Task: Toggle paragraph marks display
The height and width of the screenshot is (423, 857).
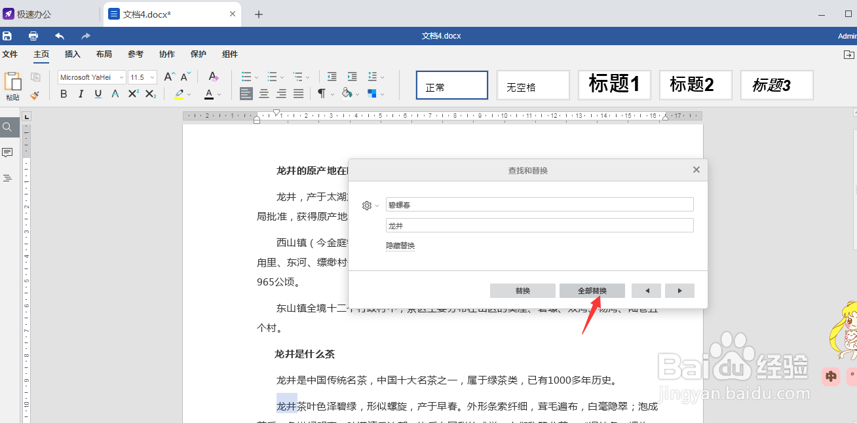Action: (x=320, y=94)
